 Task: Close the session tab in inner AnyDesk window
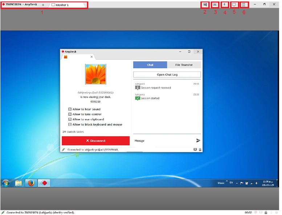click(91, 57)
